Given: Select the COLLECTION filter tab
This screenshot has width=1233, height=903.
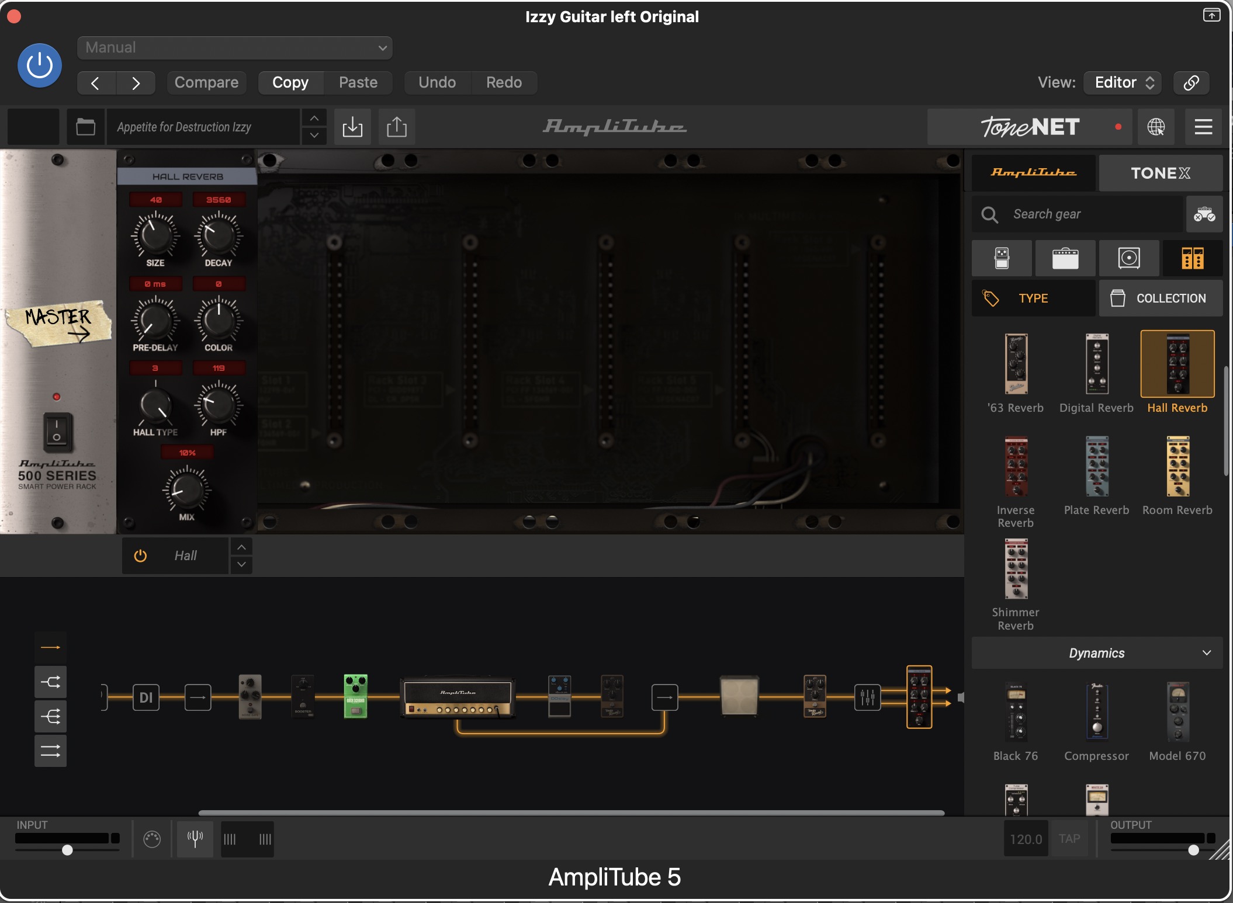Looking at the screenshot, I should (1161, 298).
